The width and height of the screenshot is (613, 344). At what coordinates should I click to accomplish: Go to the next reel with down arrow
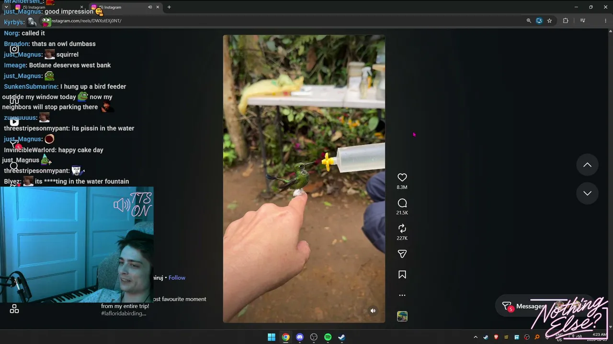tap(587, 193)
